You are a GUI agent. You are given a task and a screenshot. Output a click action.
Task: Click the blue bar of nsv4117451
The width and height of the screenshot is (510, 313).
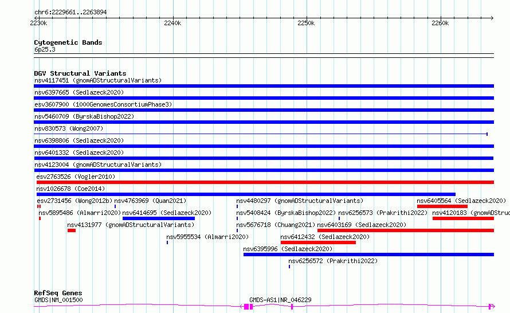pyautogui.click(x=264, y=86)
